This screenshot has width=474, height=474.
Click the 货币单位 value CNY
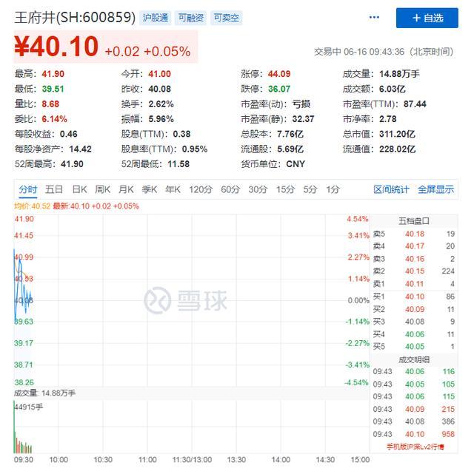pos(296,164)
